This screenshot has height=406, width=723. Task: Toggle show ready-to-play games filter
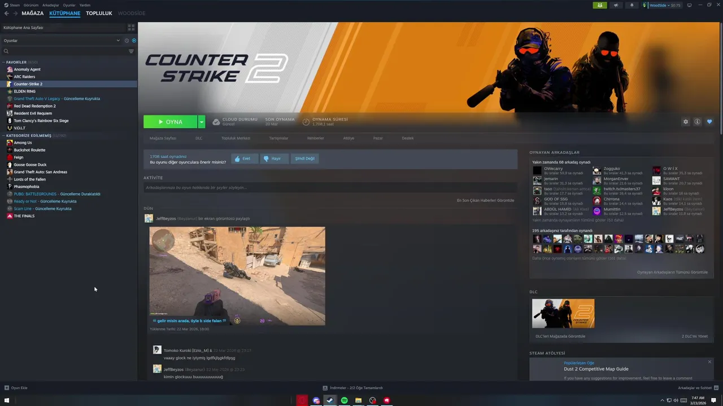[134, 41]
